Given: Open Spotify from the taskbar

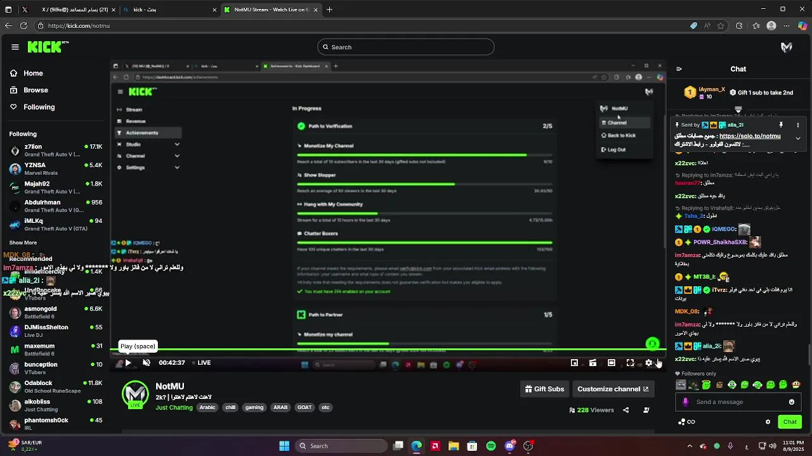Looking at the screenshot, I should point(491,446).
